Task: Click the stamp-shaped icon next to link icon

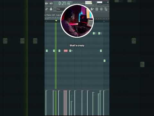Action: [51, 9]
